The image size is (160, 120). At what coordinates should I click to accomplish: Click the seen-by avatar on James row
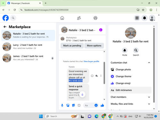52,58
